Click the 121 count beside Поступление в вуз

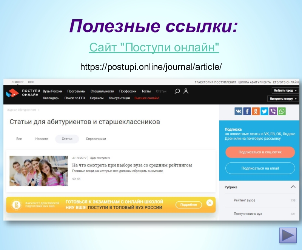point(293,214)
